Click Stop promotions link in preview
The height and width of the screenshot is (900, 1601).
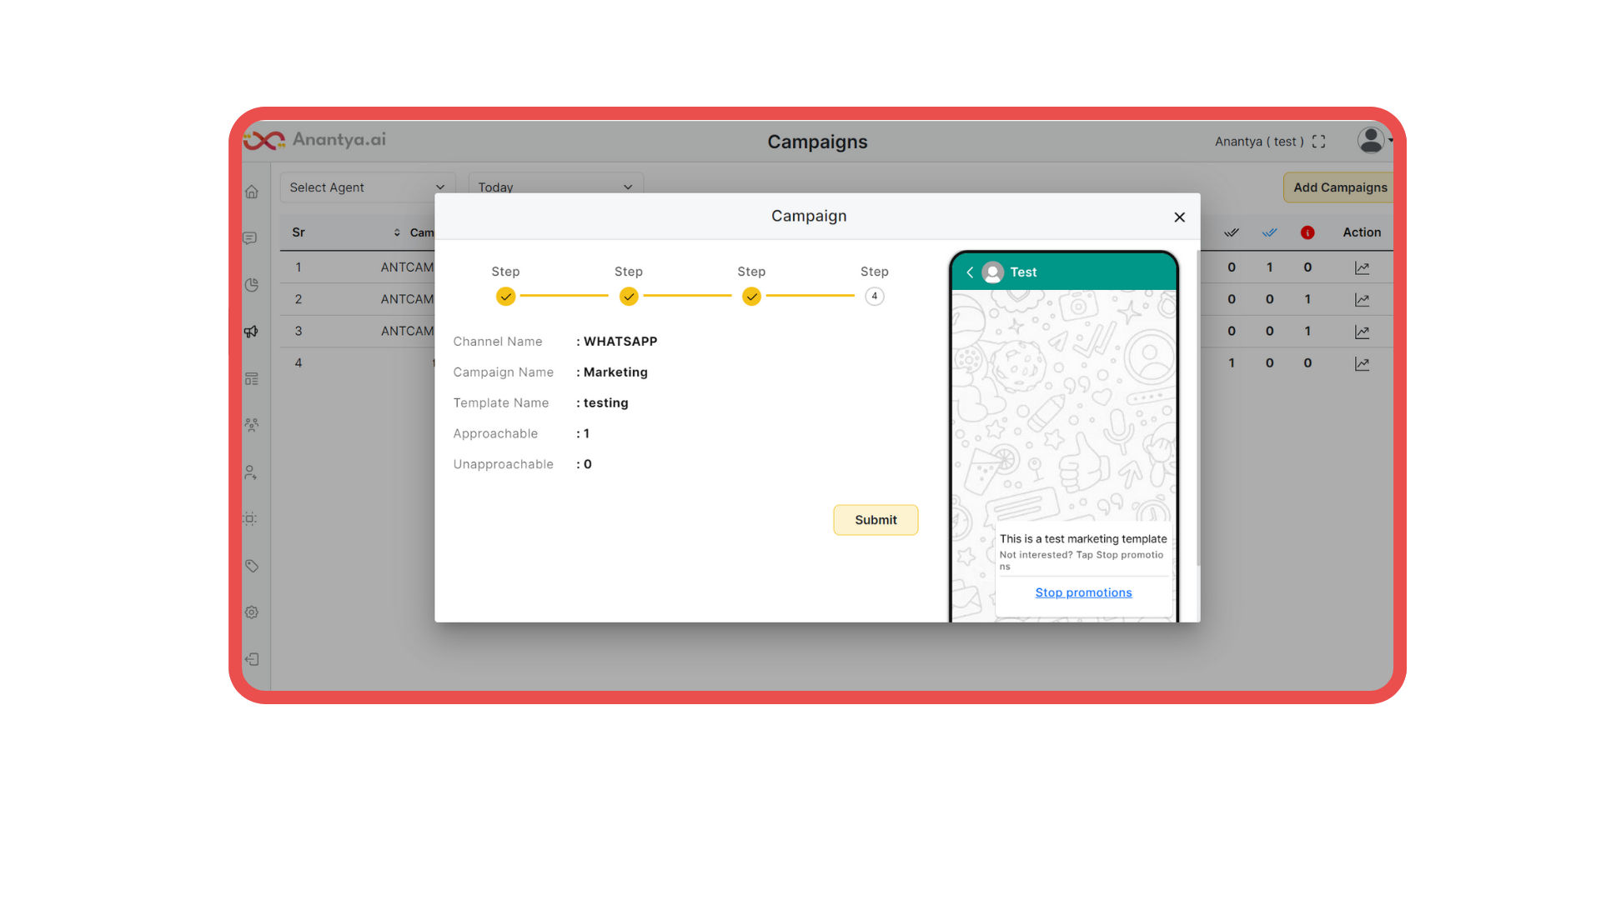(x=1083, y=592)
